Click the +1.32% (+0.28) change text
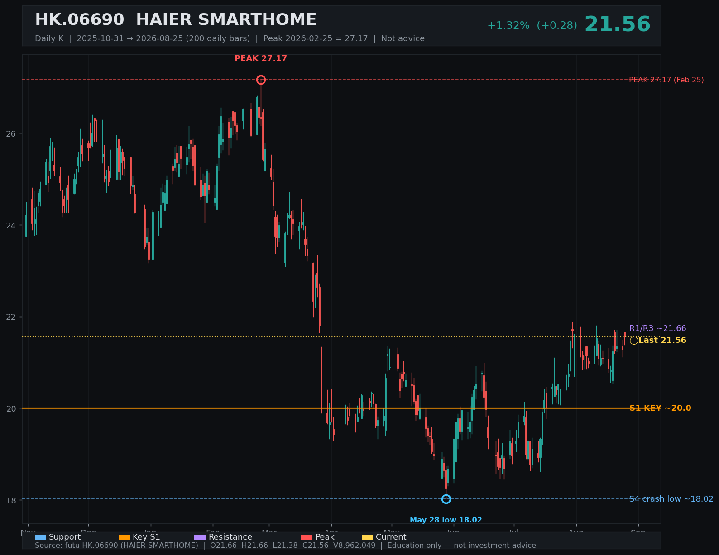The height and width of the screenshot is (555, 719). [532, 25]
